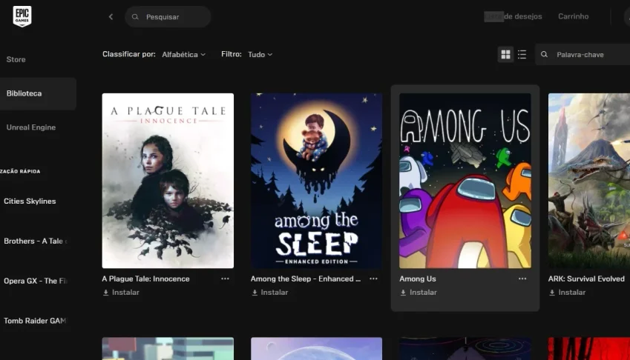Viewport: 630px width, 360px height.
Task: Click the Pesquisar search field
Action: (x=168, y=17)
